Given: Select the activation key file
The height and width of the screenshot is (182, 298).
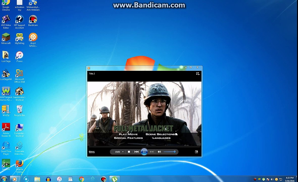Looking at the screenshot, I should click(19, 6).
